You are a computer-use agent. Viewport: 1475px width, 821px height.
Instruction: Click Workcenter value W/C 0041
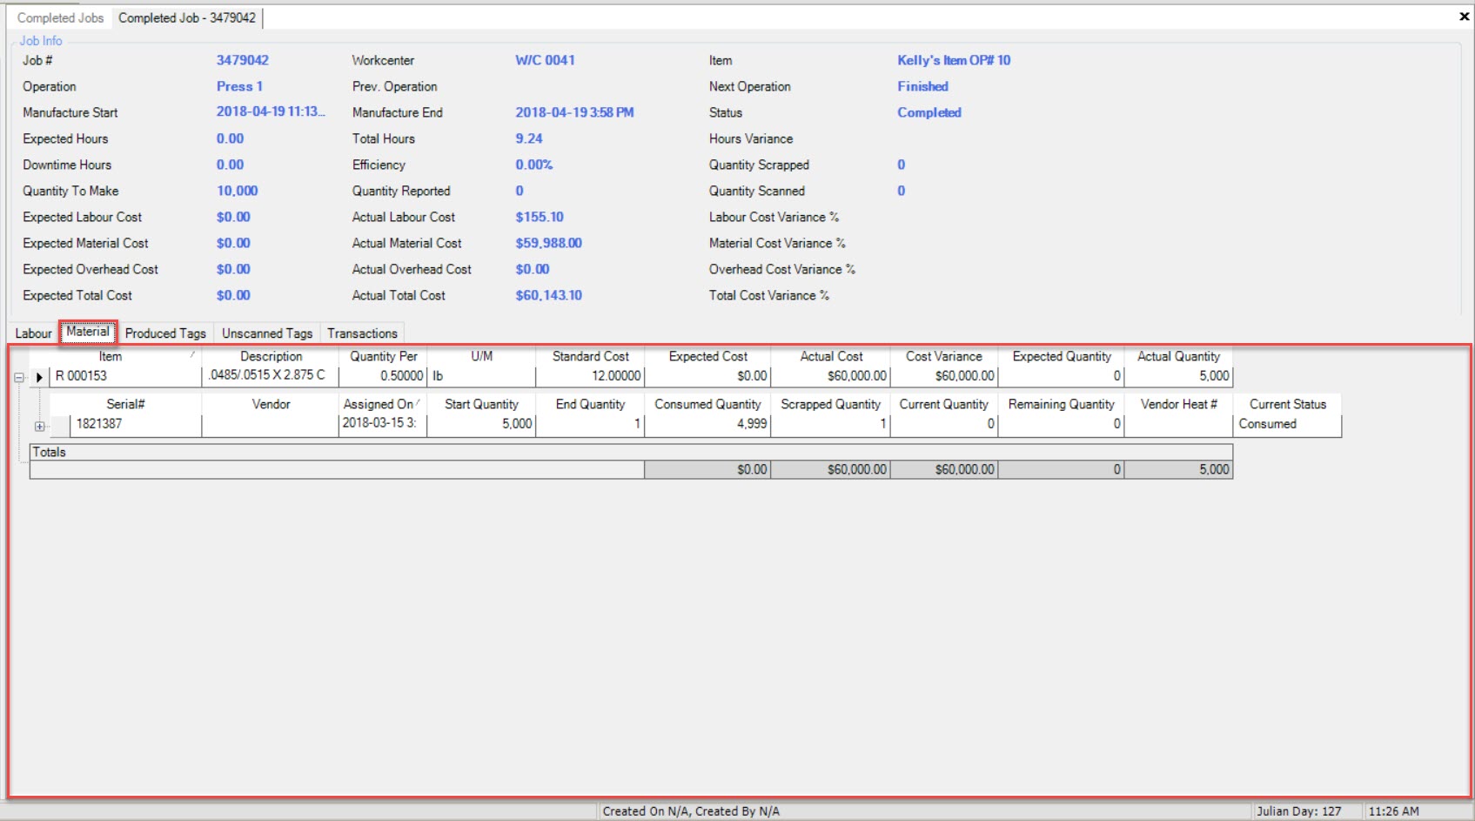(x=545, y=60)
